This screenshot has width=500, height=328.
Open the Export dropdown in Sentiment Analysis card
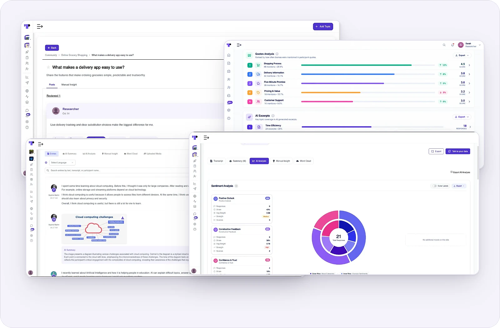click(x=459, y=186)
